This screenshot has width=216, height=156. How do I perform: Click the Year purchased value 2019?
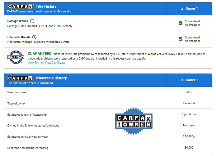click(189, 92)
